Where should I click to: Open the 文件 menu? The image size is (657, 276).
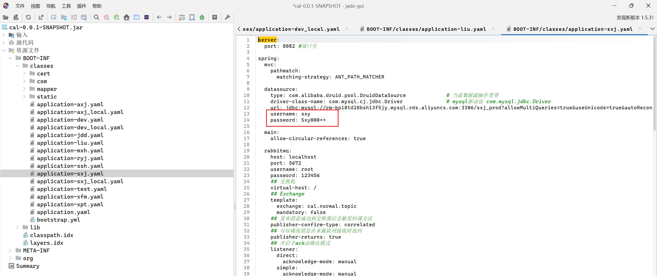click(20, 6)
